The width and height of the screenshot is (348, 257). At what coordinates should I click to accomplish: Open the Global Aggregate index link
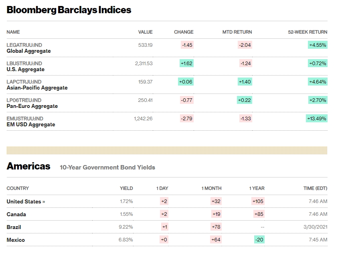(x=29, y=51)
